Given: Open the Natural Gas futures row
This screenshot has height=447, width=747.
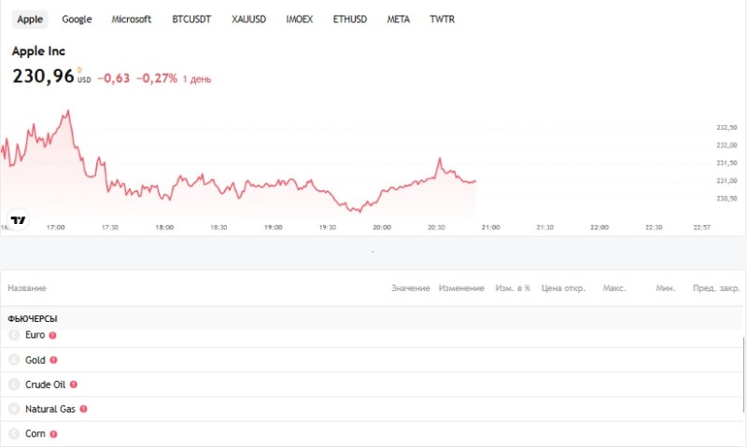Looking at the screenshot, I should (x=372, y=409).
